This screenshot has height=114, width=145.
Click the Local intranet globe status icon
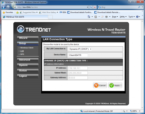[81, 111]
